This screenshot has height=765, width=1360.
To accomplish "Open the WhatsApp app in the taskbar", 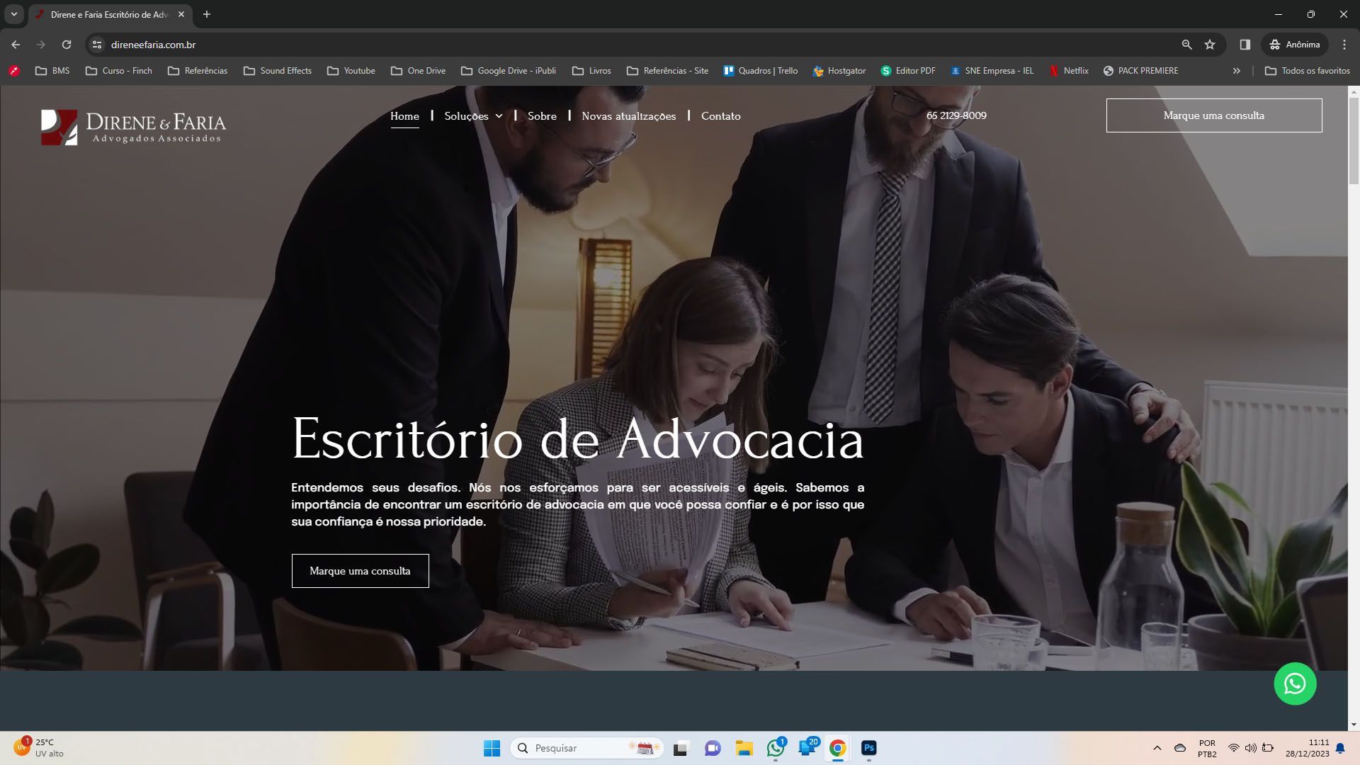I will pyautogui.click(x=776, y=748).
